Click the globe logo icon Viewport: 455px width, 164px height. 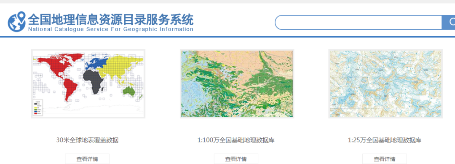coord(17,22)
